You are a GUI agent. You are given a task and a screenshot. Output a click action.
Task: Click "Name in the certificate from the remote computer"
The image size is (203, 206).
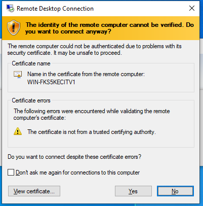point(86,74)
